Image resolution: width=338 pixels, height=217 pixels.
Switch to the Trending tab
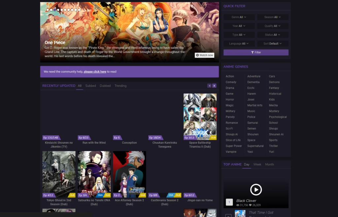(120, 85)
